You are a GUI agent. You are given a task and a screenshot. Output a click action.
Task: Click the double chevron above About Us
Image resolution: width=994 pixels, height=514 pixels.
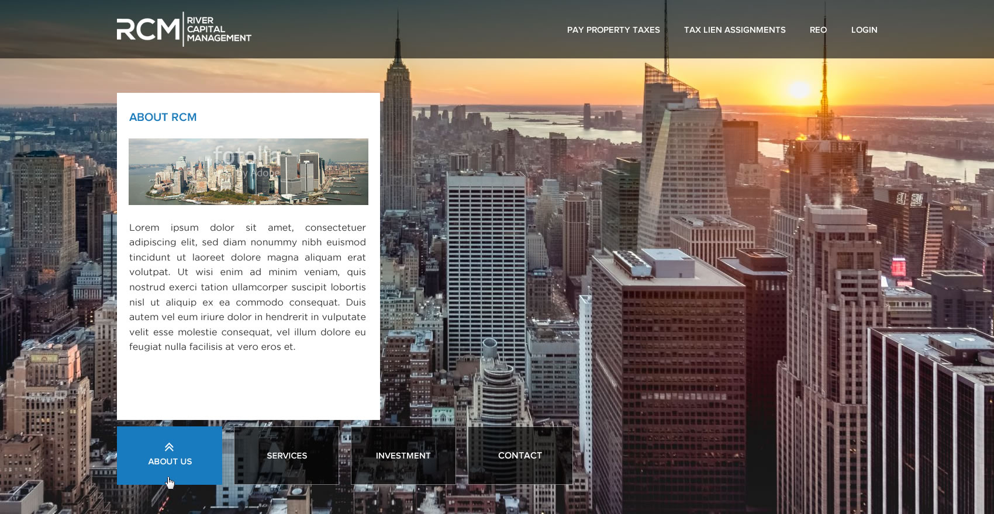(169, 447)
